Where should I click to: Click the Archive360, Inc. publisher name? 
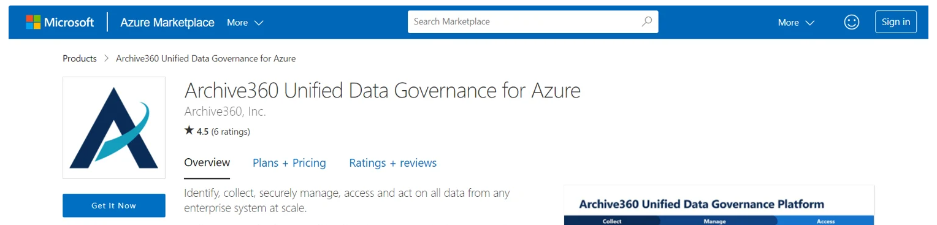click(225, 112)
